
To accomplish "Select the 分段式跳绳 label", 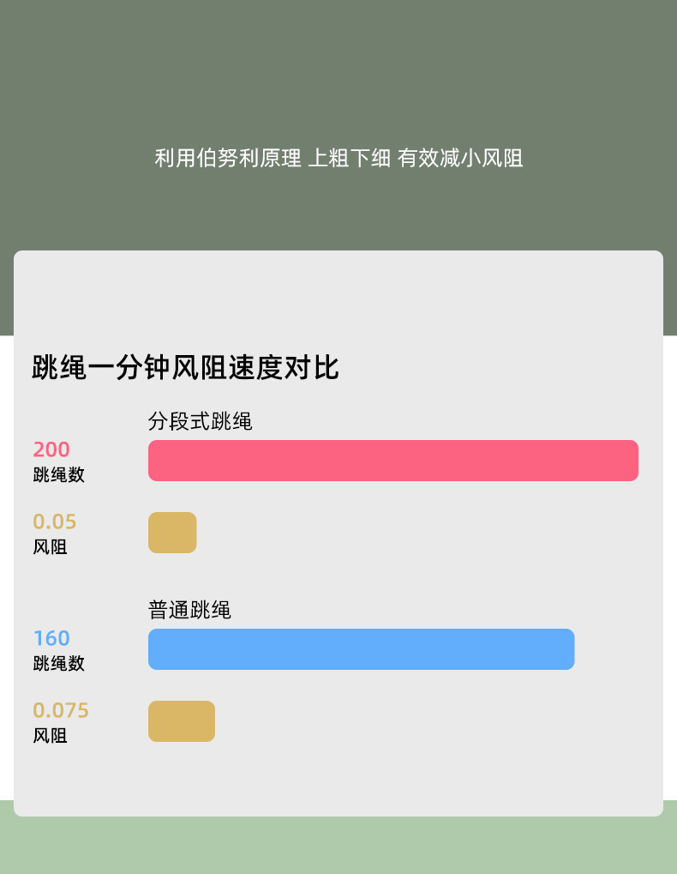I will click(200, 421).
